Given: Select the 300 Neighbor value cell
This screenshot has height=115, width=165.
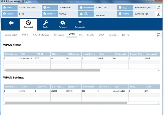Looking at the screenshot, I should 89,91.
